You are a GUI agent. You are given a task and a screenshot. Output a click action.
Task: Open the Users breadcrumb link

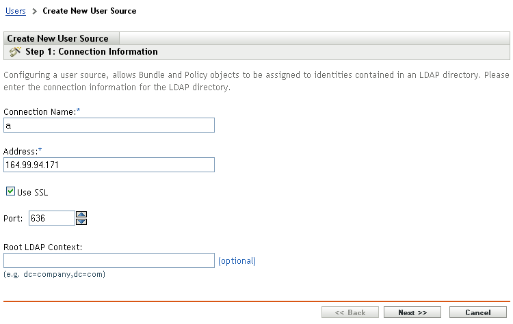click(x=15, y=11)
